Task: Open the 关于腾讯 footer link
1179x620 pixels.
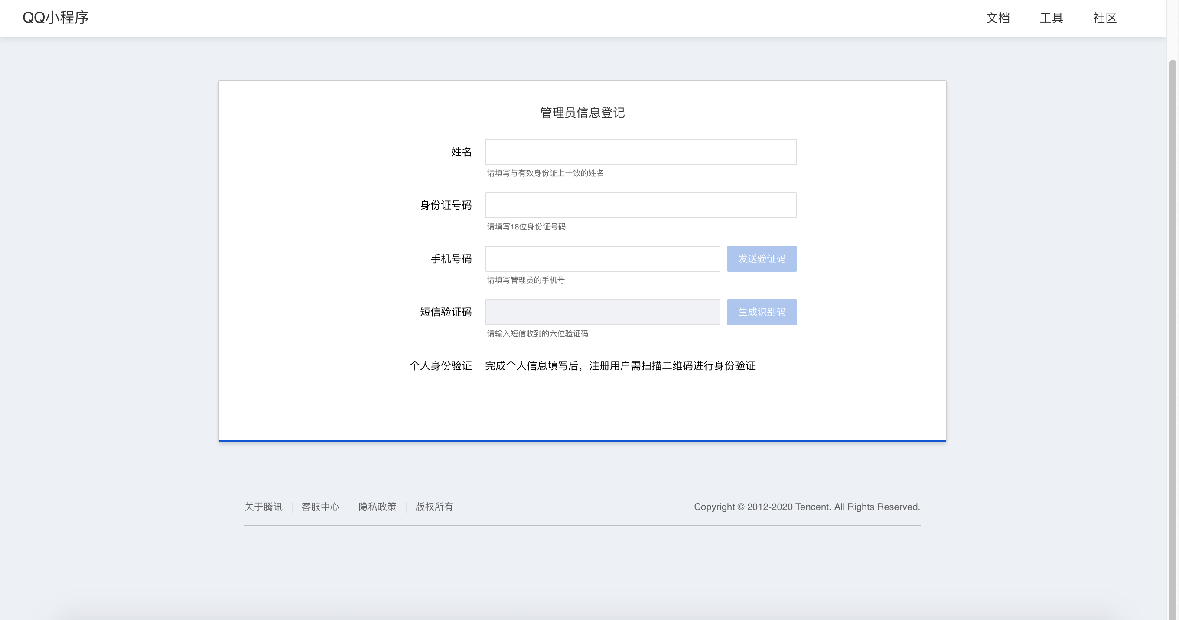Action: point(263,507)
